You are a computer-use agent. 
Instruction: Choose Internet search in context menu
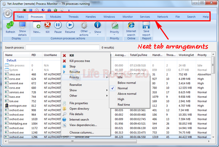pyautogui.click(x=85, y=120)
